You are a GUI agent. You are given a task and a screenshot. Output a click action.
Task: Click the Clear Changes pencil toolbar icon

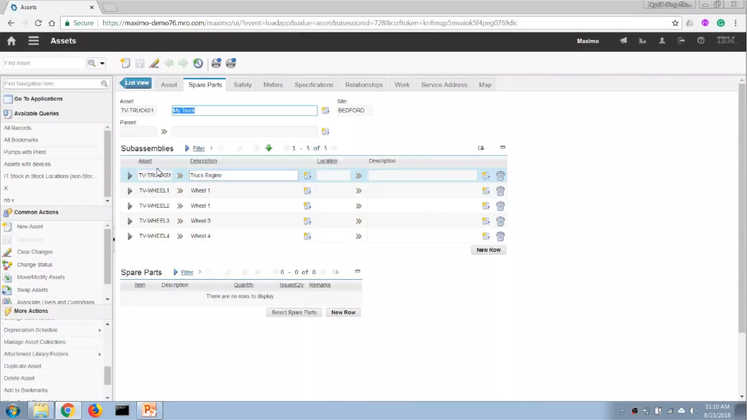(x=154, y=63)
